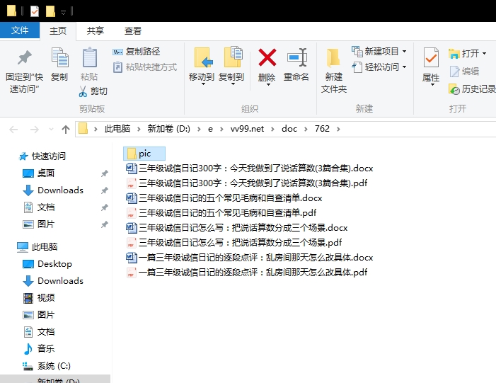Open pinned 文档 under Quick access
Viewport: 496px width, 383px height.
39,207
